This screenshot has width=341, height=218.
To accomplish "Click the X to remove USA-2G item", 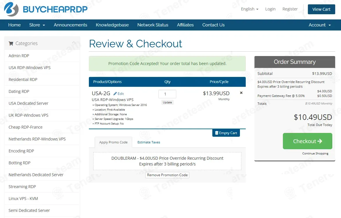I will [241, 93].
